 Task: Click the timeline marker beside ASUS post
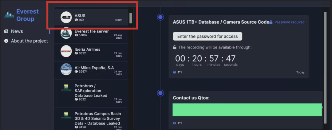[160, 17]
